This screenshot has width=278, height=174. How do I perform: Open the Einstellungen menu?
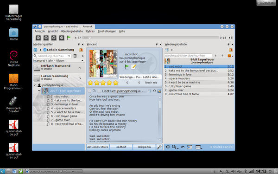point(107,31)
